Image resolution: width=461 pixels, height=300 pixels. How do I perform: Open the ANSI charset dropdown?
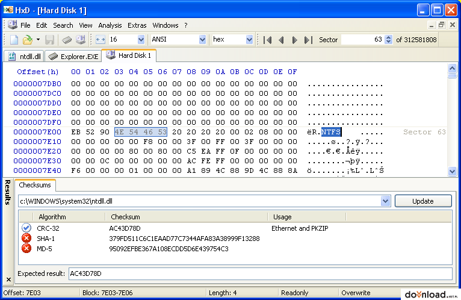point(202,39)
